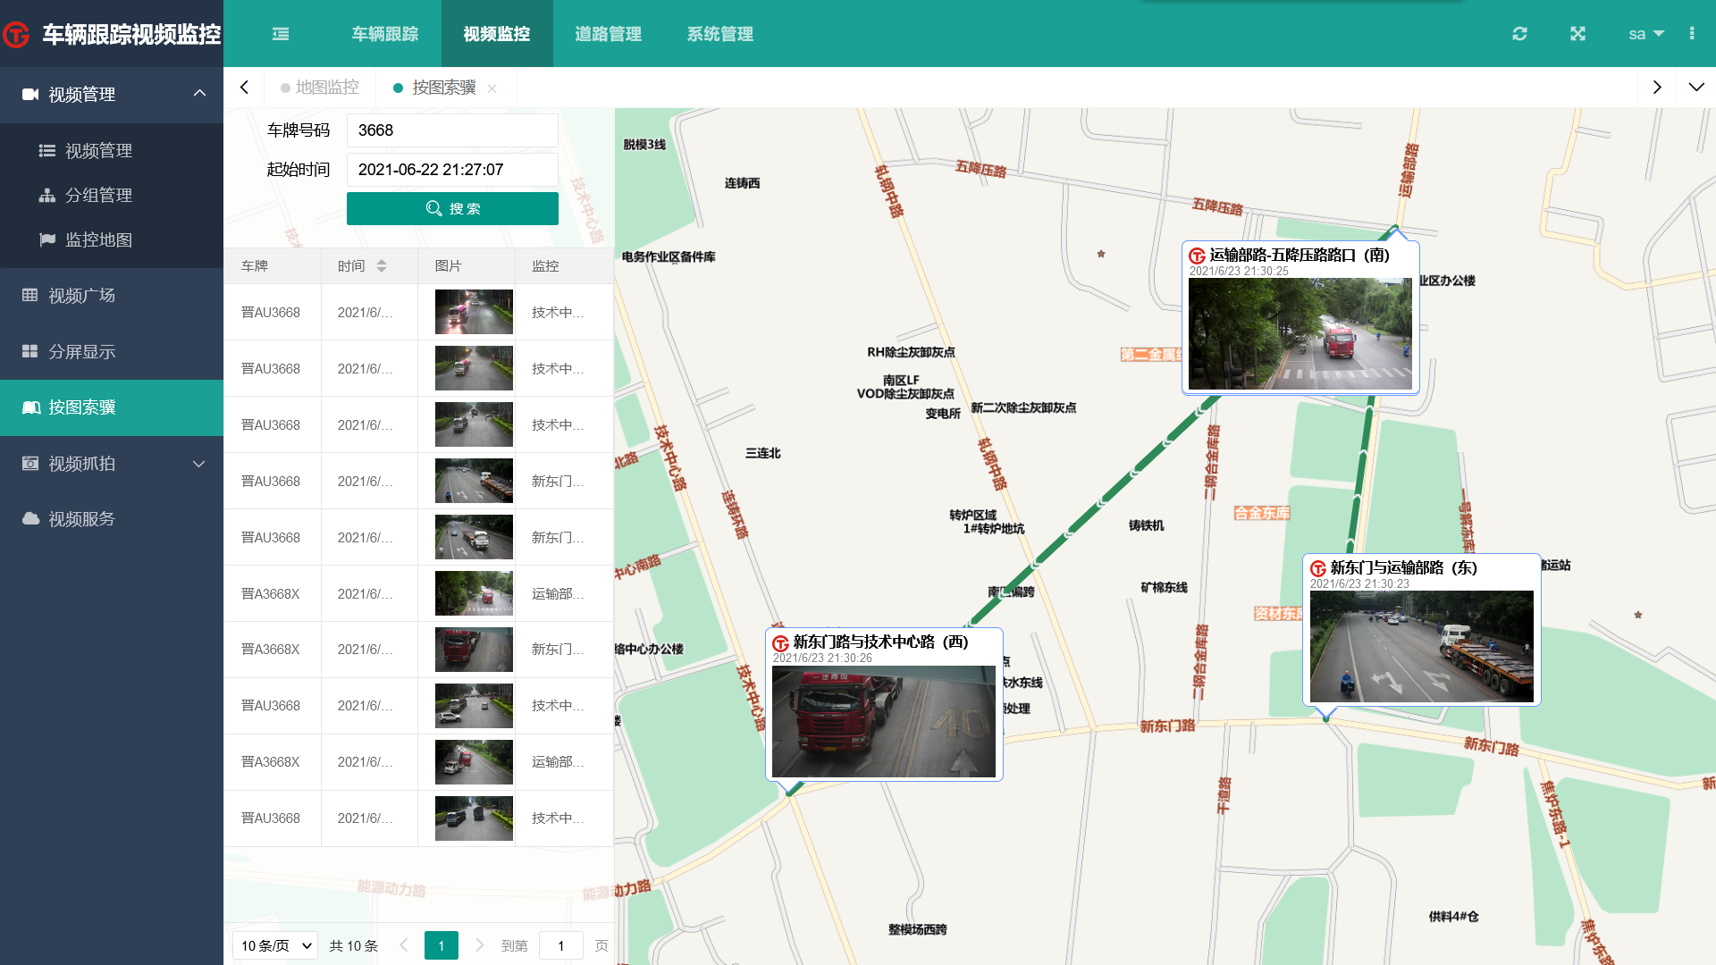Select the eighth row 晋AU3668 plate cell

271,706
